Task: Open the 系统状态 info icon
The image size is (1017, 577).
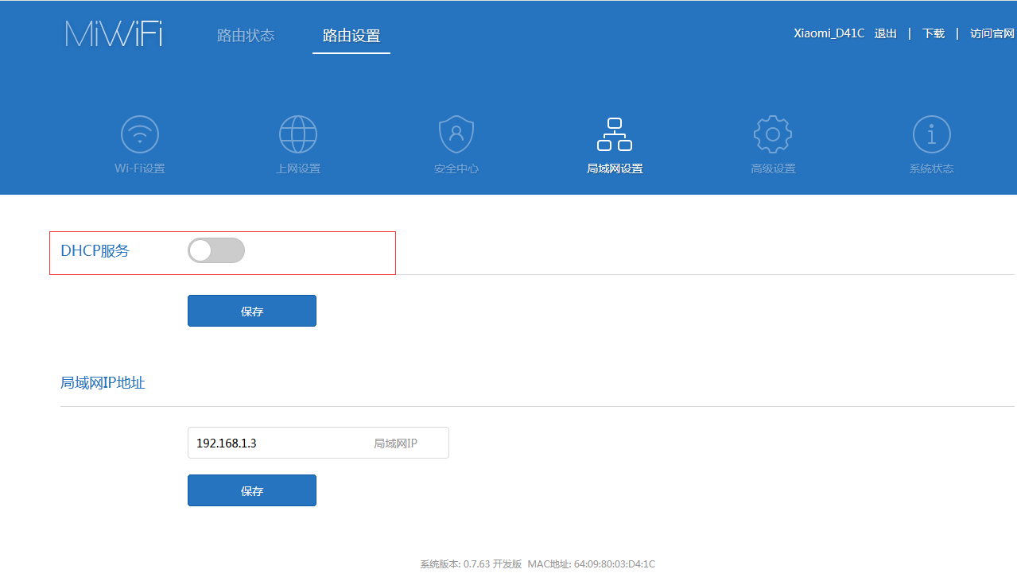Action: 931,135
